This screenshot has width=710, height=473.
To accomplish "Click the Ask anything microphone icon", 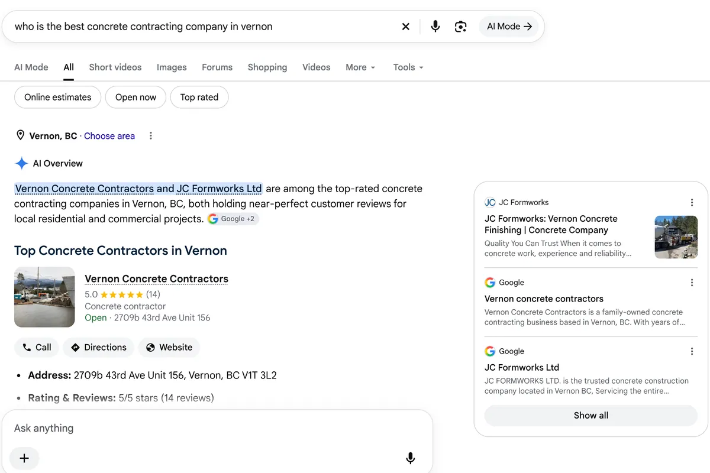I will click(411, 458).
